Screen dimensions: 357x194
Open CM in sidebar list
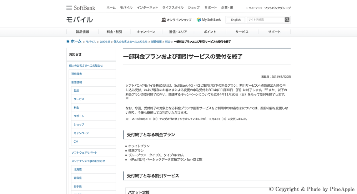(76, 142)
